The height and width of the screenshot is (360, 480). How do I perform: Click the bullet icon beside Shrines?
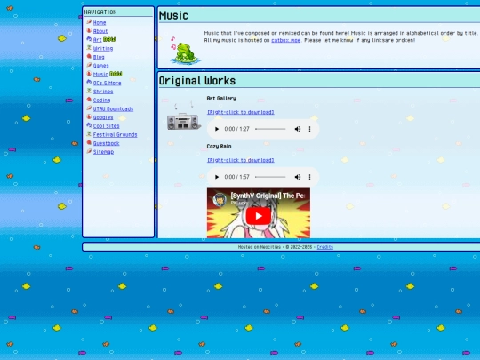[89, 91]
